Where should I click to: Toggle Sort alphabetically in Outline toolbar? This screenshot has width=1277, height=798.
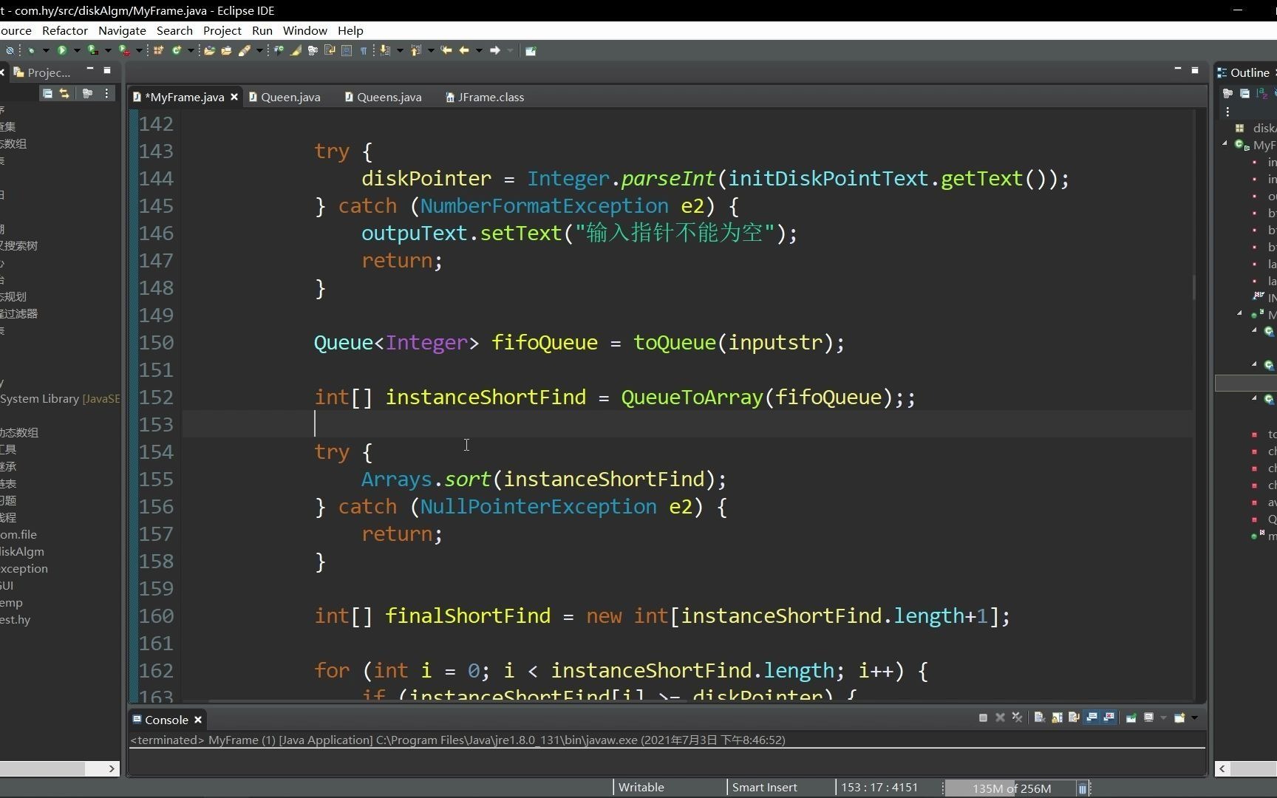tap(1262, 93)
